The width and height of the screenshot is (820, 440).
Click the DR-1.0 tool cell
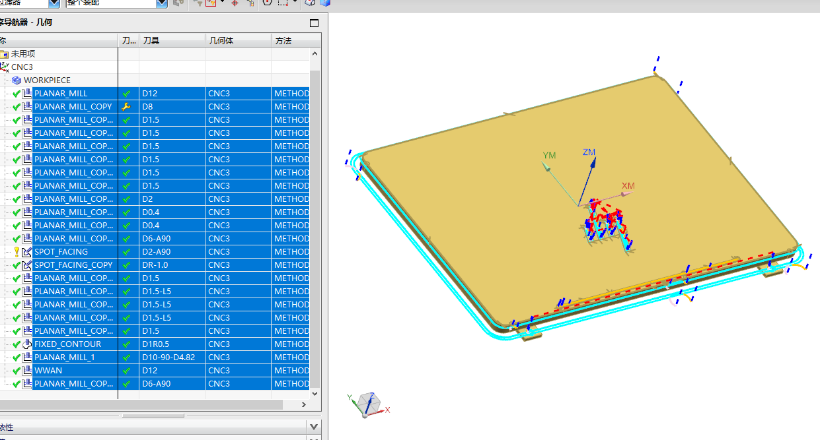pyautogui.click(x=172, y=265)
